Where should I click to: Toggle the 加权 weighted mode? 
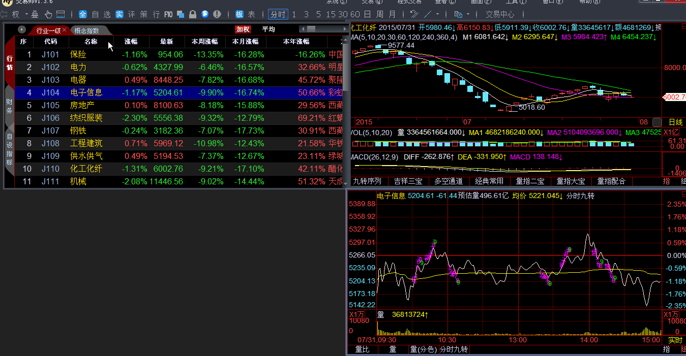(243, 29)
